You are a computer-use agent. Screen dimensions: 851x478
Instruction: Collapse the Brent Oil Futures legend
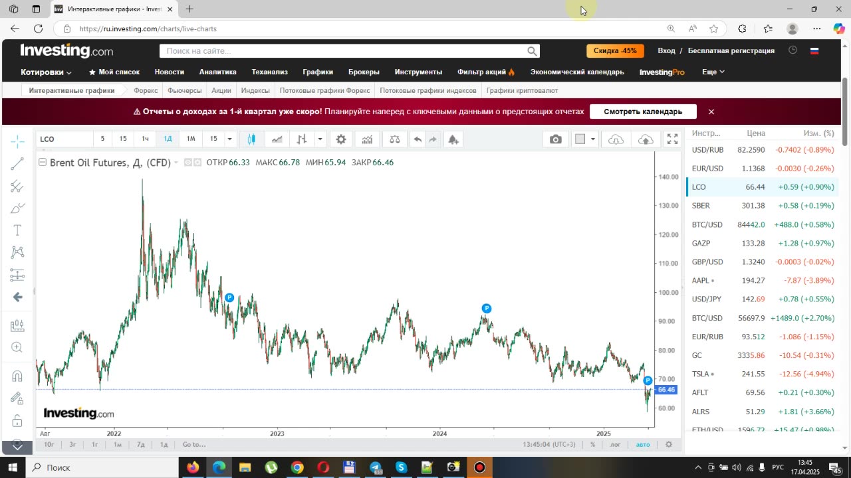[x=42, y=162]
